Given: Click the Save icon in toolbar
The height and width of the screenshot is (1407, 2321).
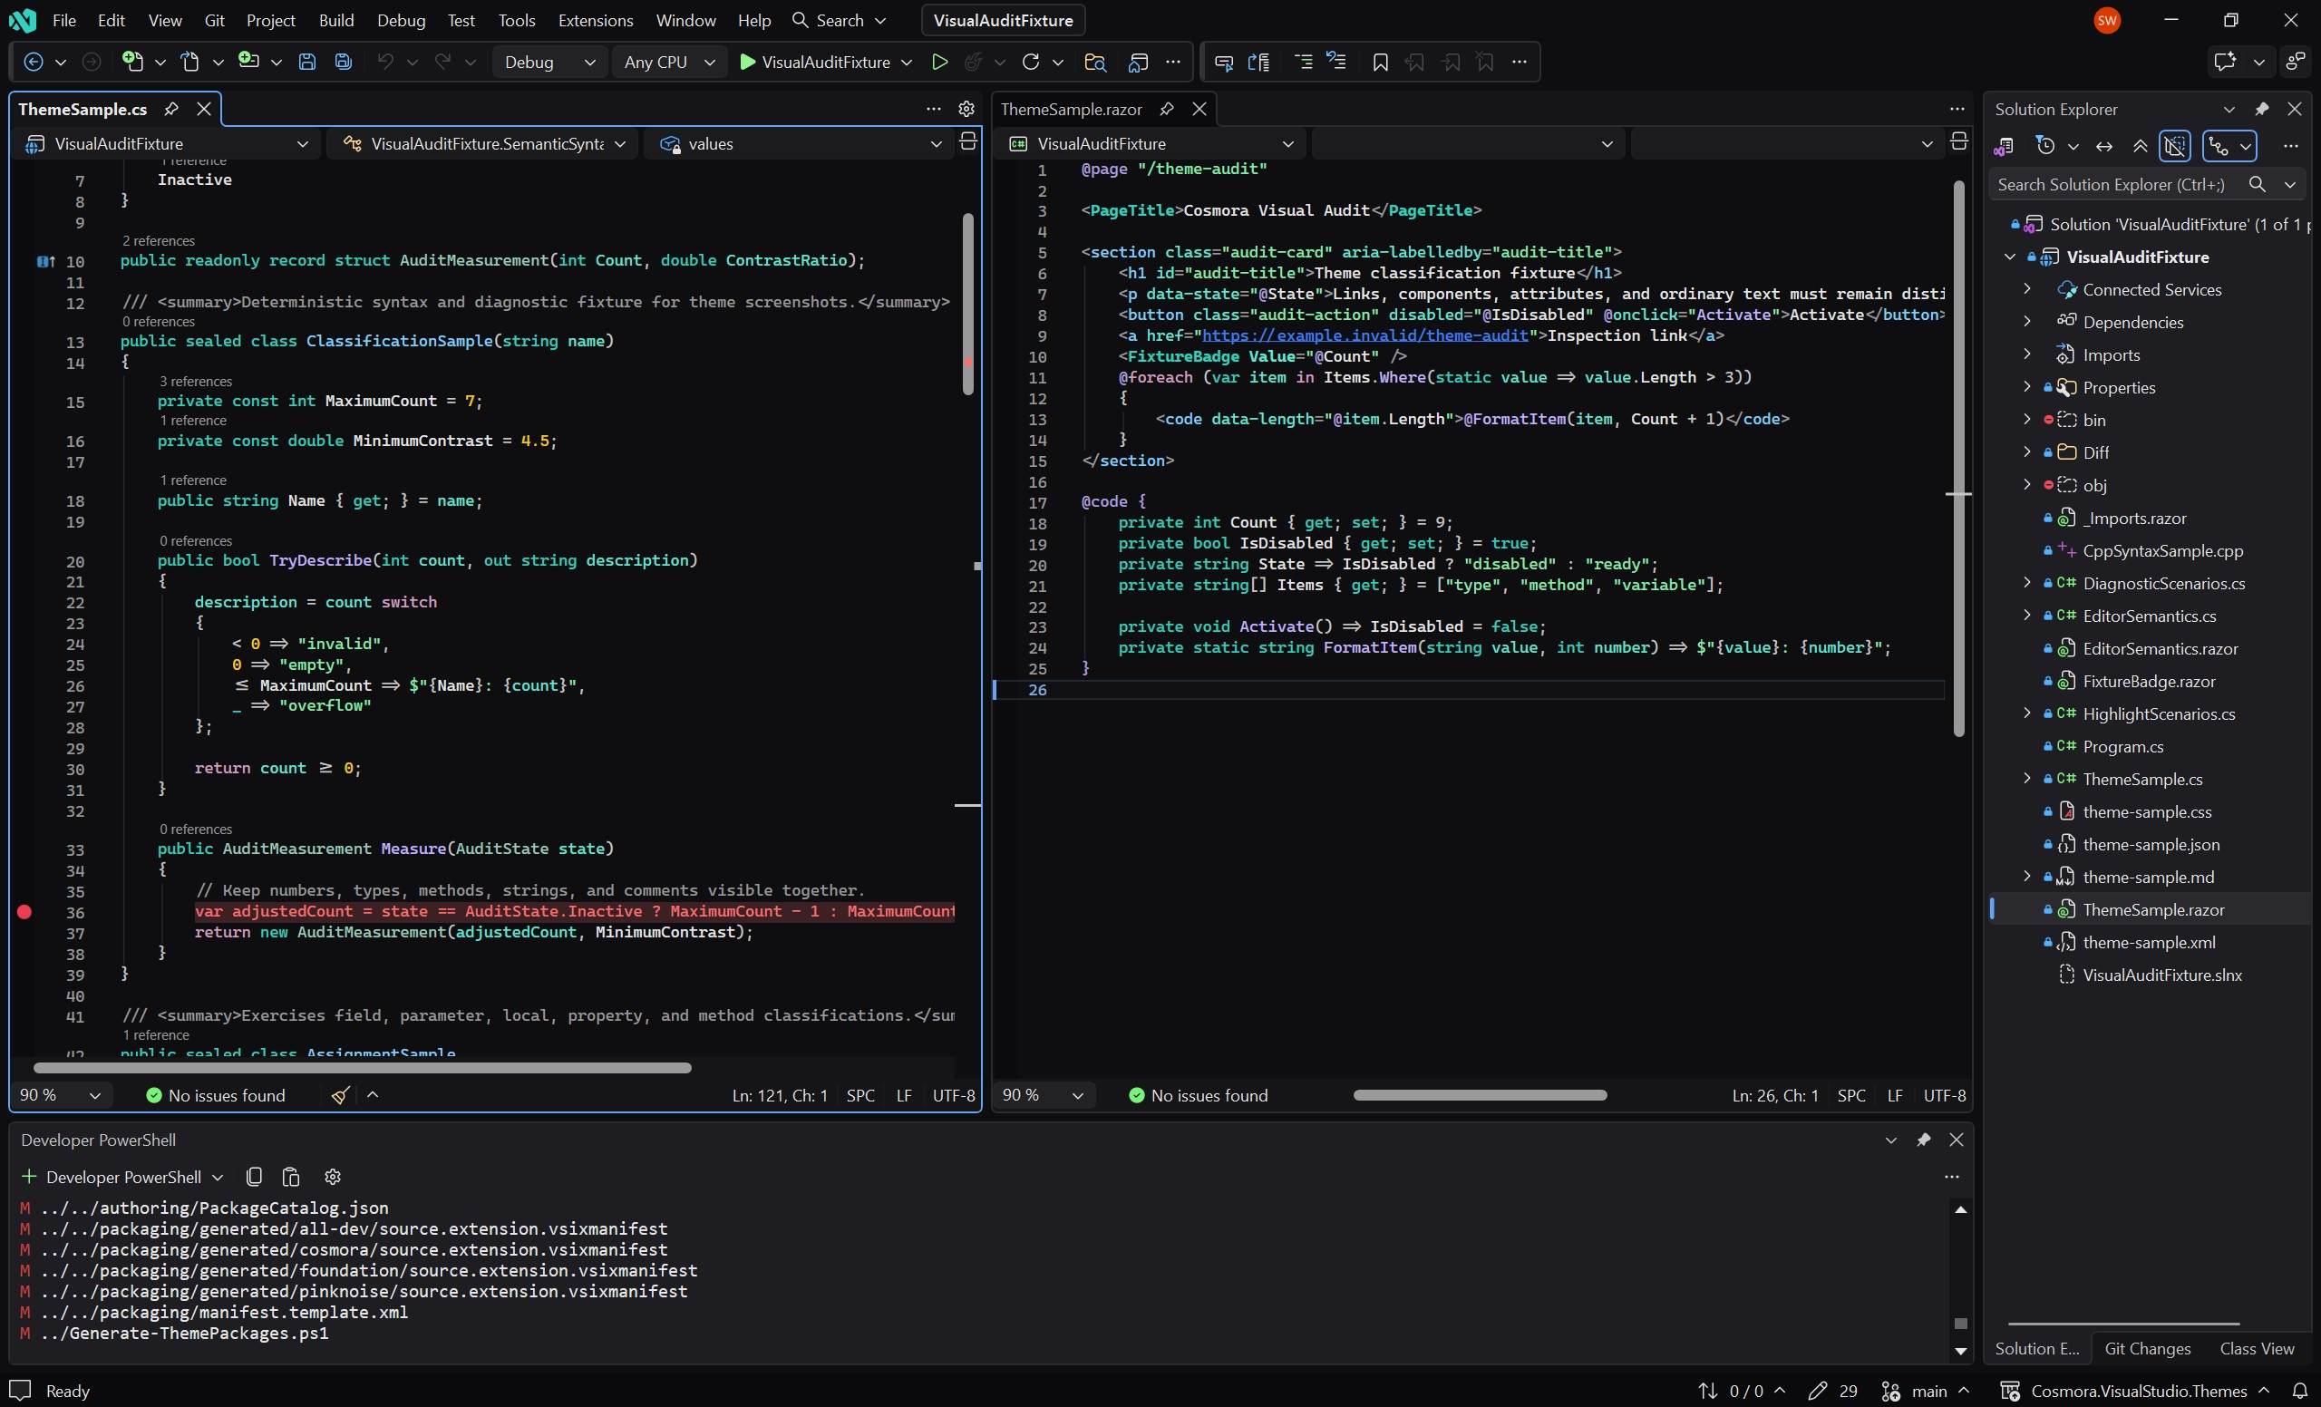Looking at the screenshot, I should (x=307, y=63).
